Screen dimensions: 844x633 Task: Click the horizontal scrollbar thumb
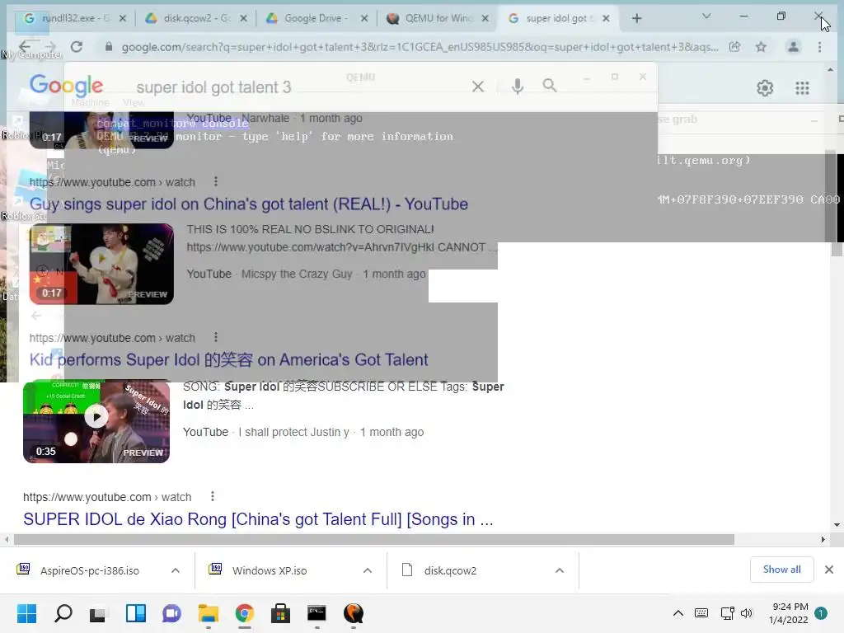(374, 539)
